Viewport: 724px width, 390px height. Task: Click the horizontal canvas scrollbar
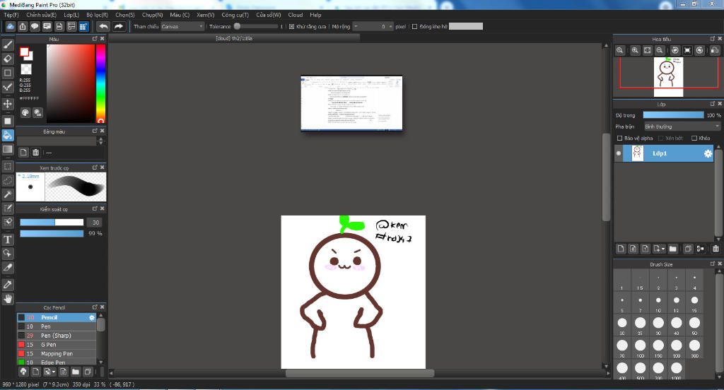tap(360, 373)
